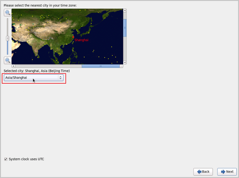Click the red Shanghai label on map
This screenshot has width=239, height=178.
82,40
